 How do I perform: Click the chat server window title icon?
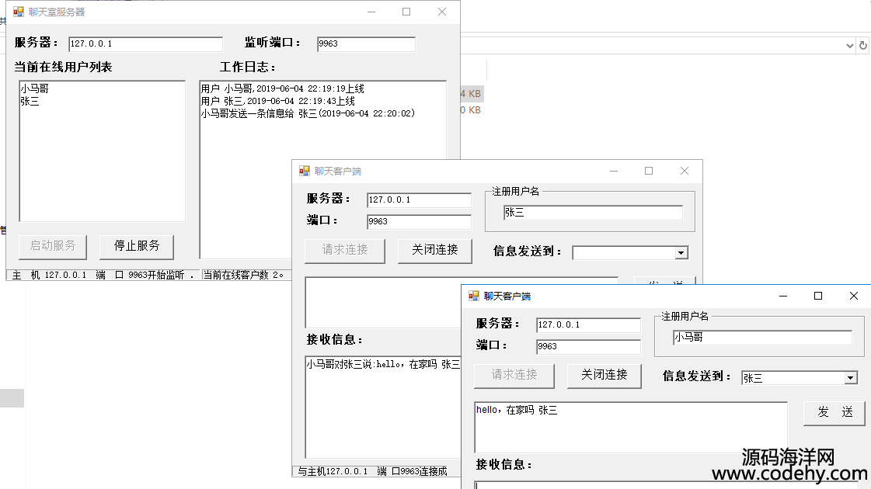[19, 12]
